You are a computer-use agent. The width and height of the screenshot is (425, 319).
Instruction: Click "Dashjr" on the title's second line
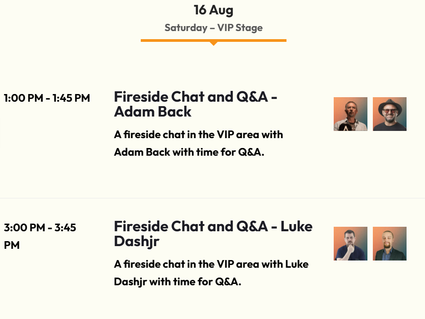(x=136, y=241)
